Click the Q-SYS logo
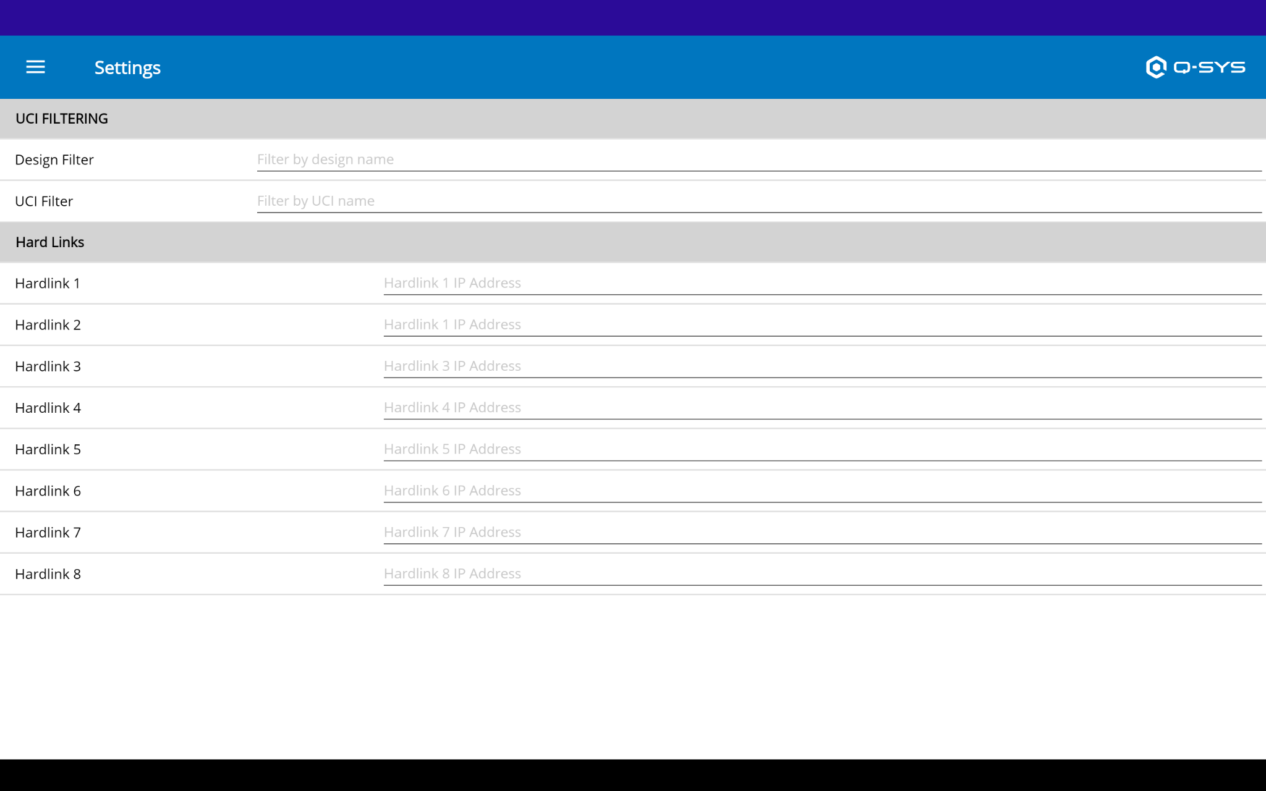 pyautogui.click(x=1195, y=67)
